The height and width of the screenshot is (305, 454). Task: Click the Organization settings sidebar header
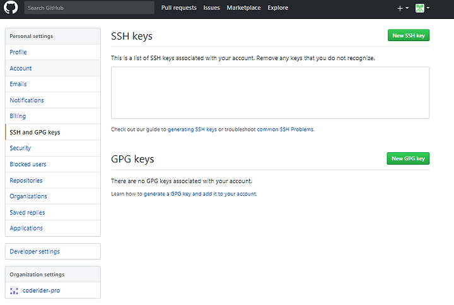click(x=53, y=274)
